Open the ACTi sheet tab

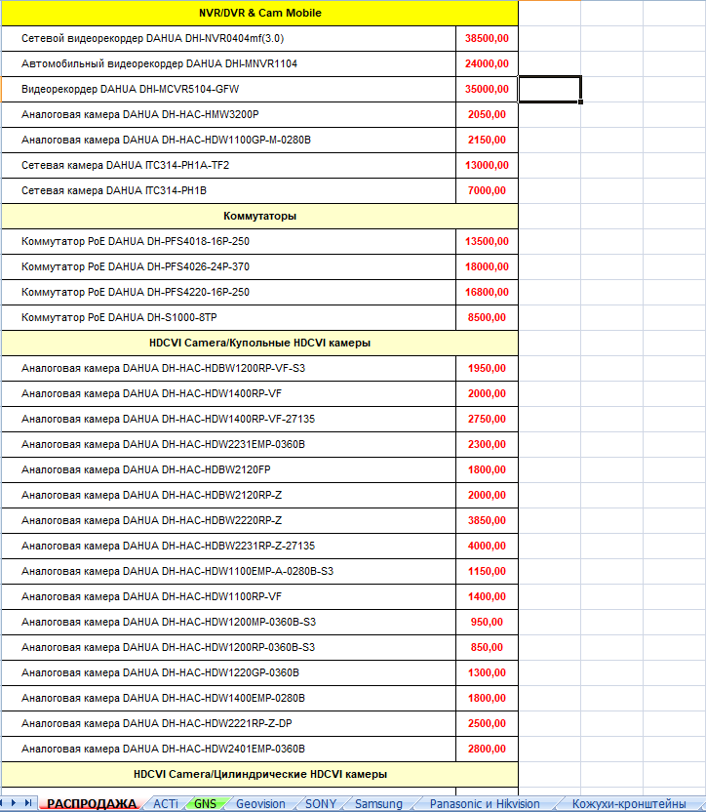pos(166,803)
